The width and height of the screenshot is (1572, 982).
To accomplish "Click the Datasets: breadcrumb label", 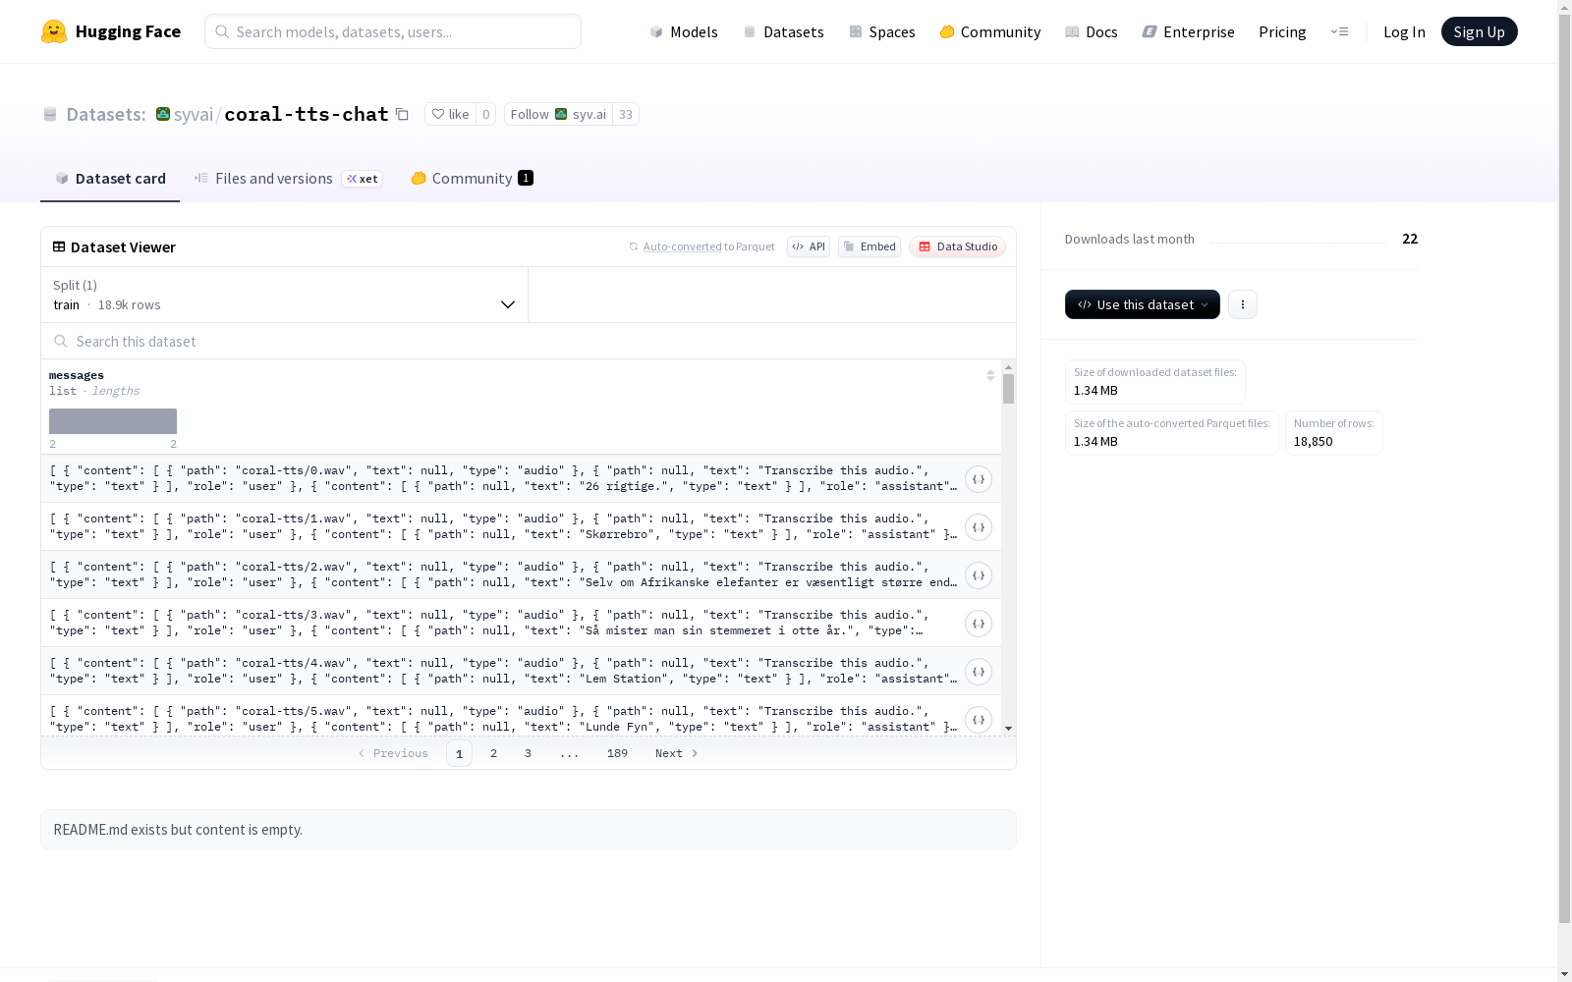I will (106, 114).
